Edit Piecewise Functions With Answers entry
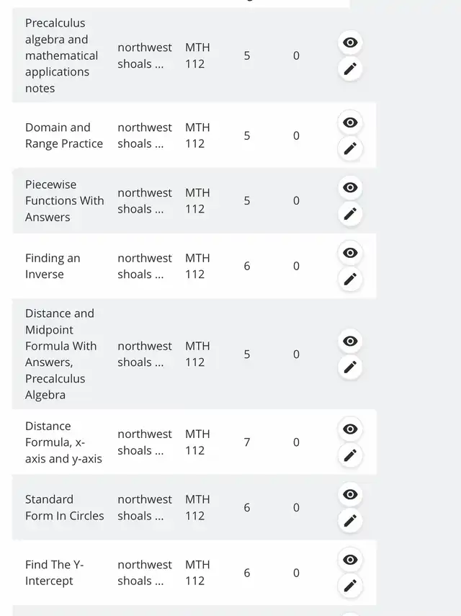Screen dimensions: 461x616 pyautogui.click(x=350, y=214)
